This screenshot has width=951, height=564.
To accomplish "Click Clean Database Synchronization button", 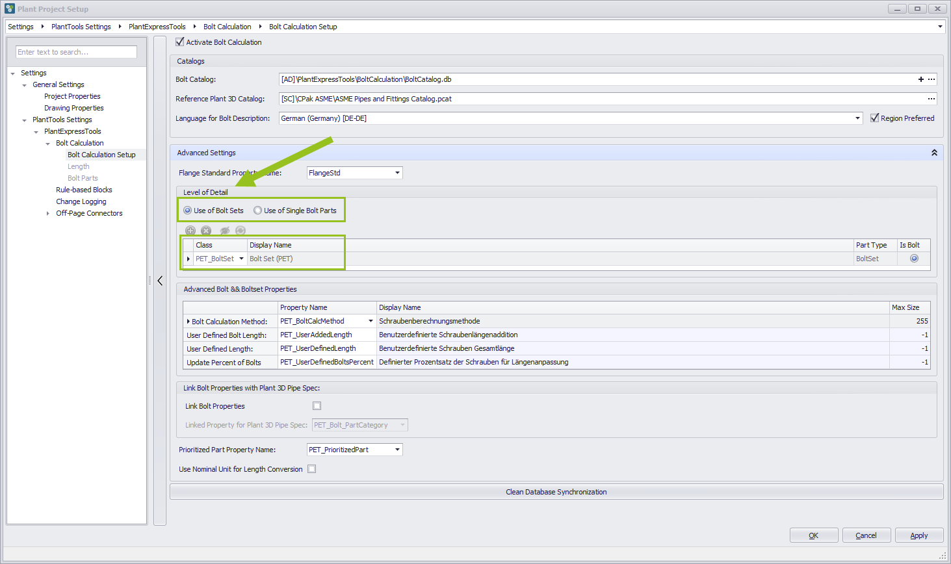I will click(556, 492).
